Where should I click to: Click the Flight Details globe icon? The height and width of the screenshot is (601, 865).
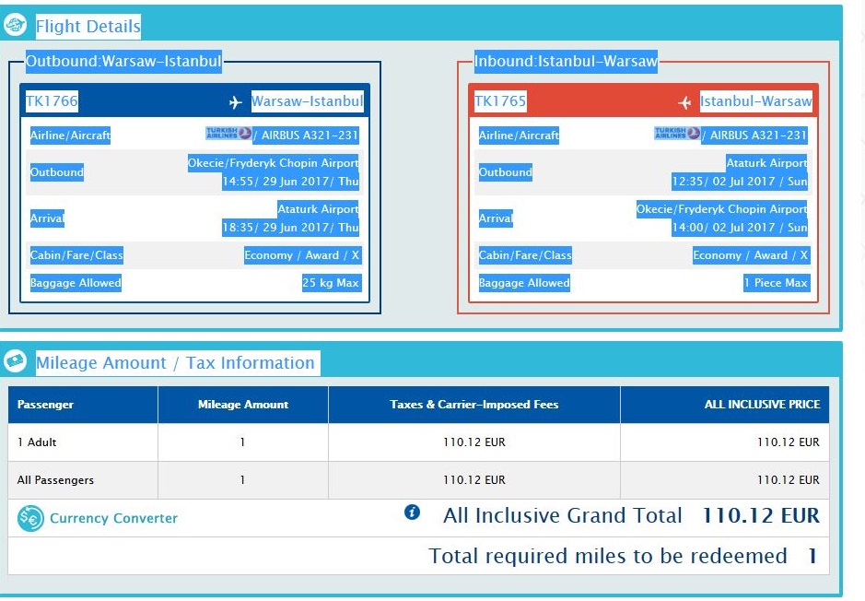(x=15, y=25)
